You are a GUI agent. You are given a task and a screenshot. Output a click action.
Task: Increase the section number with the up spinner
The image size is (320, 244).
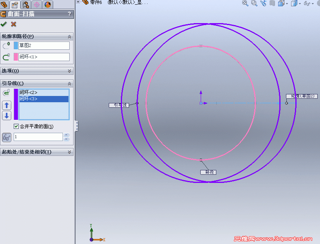67,135
